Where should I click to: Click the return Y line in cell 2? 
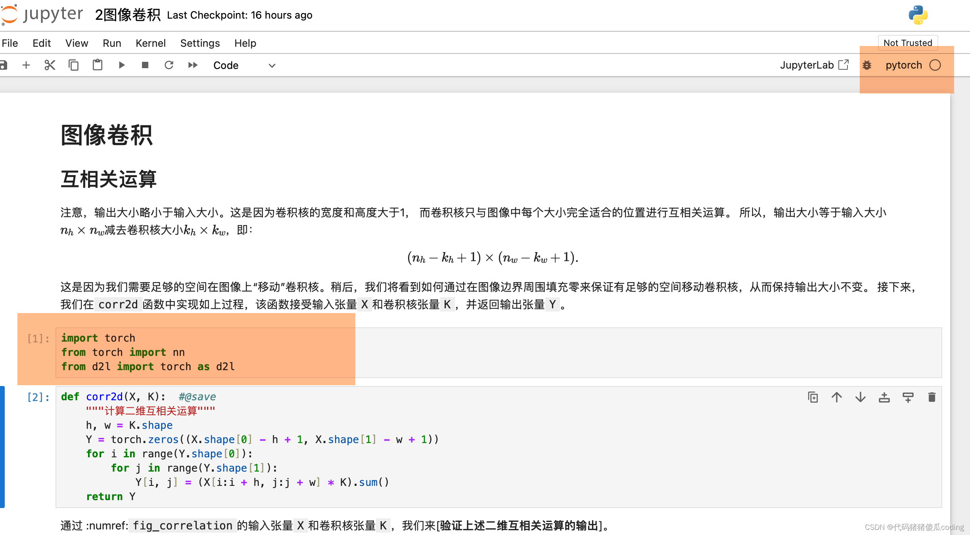[111, 497]
